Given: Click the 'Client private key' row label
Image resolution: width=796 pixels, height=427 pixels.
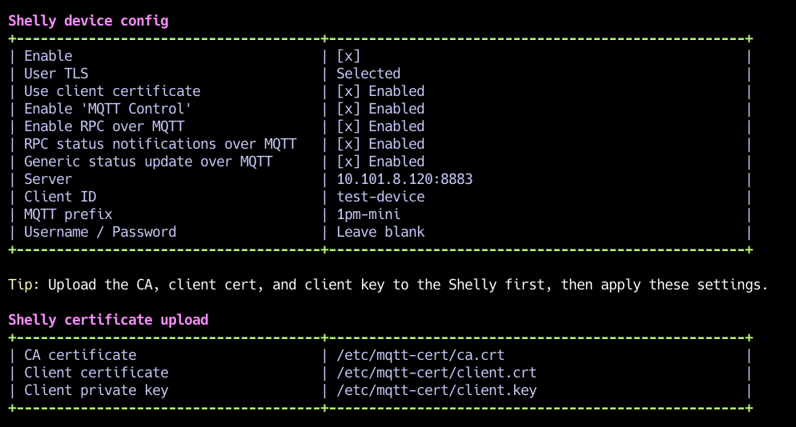Looking at the screenshot, I should pyautogui.click(x=96, y=390).
